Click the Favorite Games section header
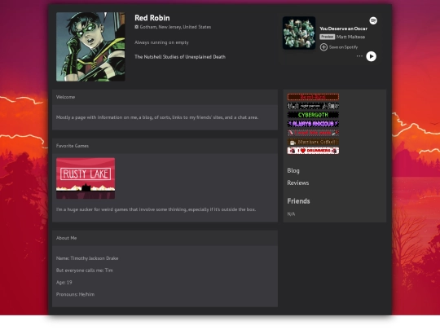Viewport: 440px width, 330px height. click(165, 146)
